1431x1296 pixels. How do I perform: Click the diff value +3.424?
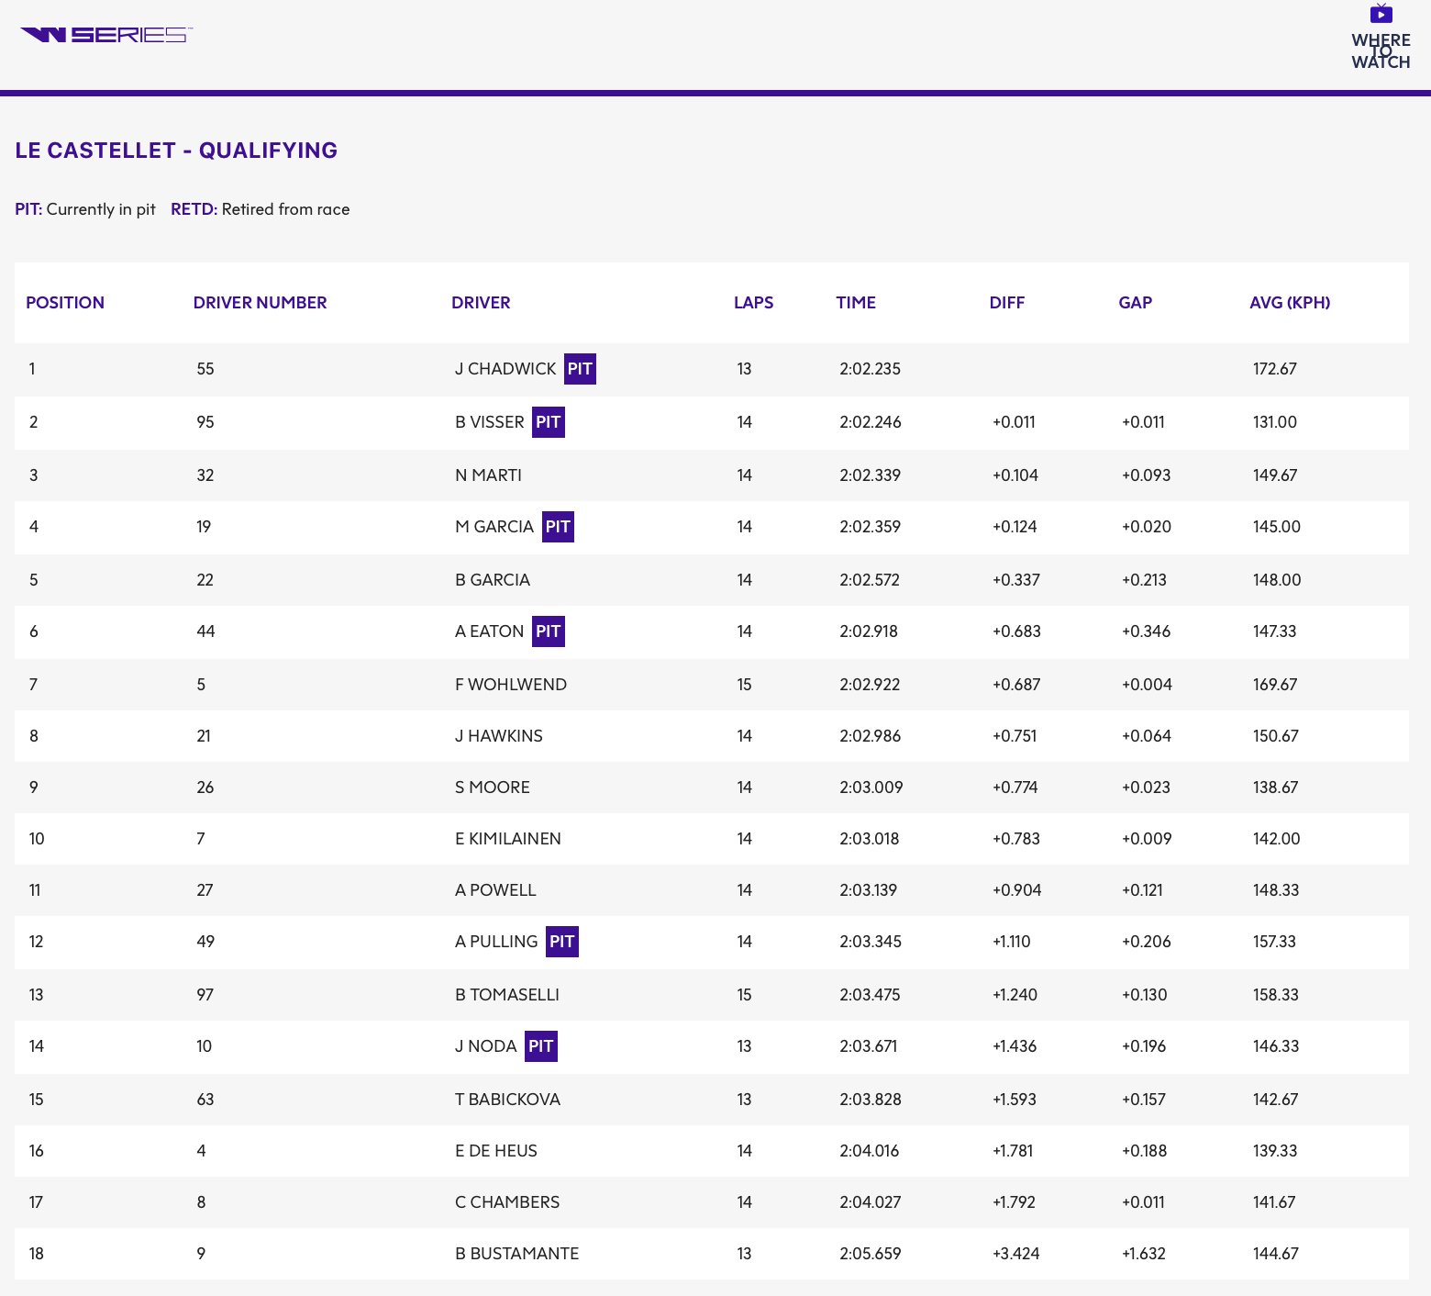1016,1254
